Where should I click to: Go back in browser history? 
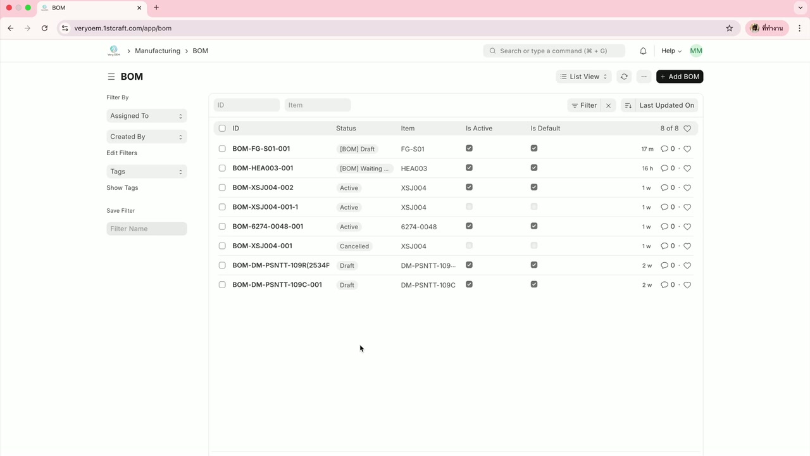(11, 28)
